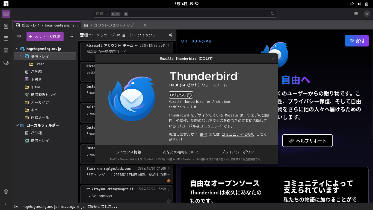373x210 pixels.
Task: Open the ライセンス情報 link
Action: point(128,152)
